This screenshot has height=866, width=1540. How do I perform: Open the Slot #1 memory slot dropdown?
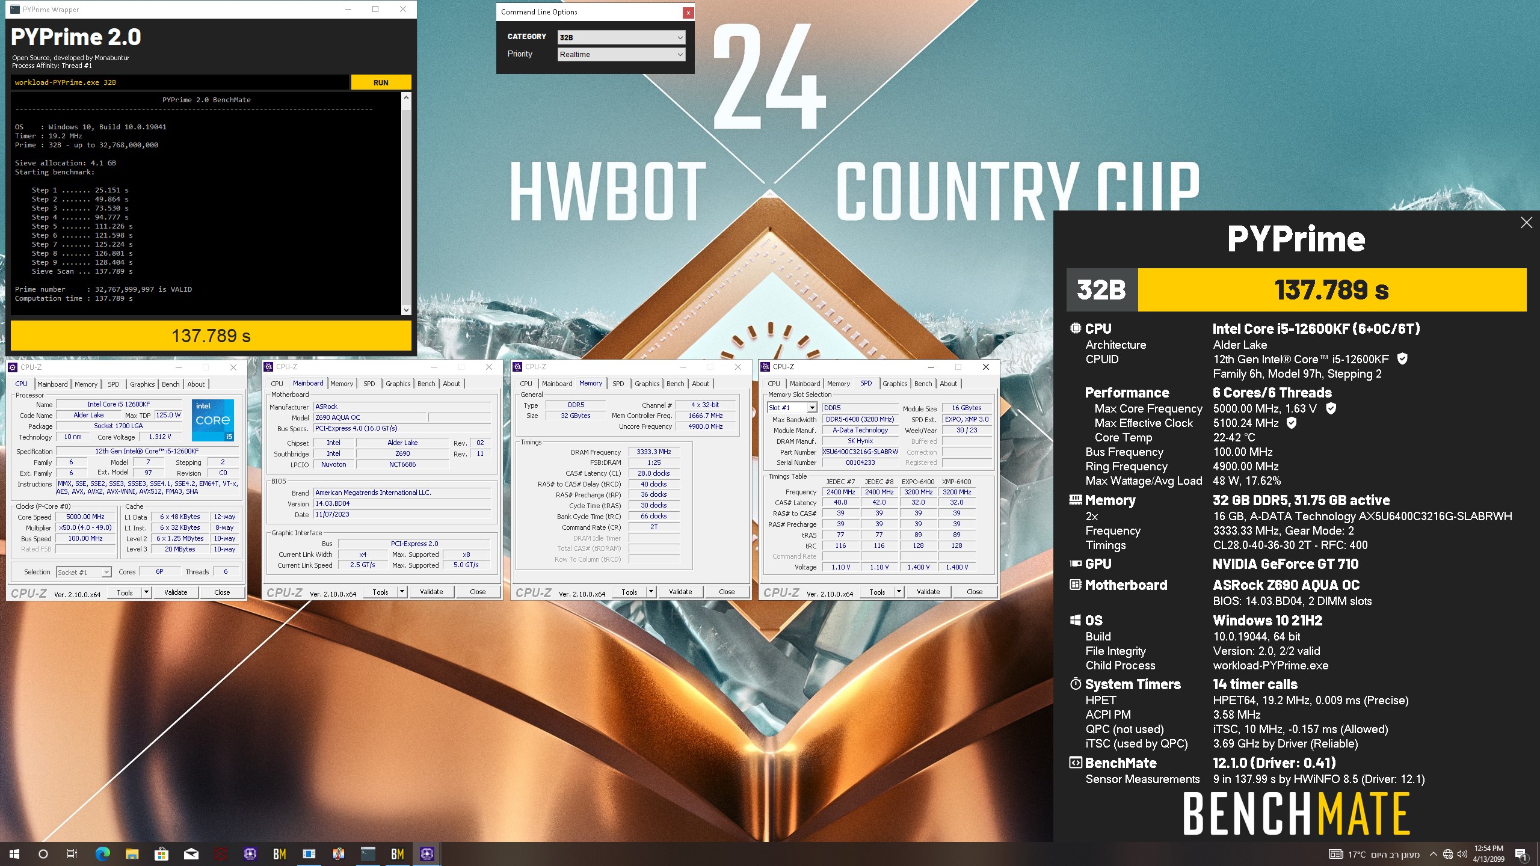point(792,408)
